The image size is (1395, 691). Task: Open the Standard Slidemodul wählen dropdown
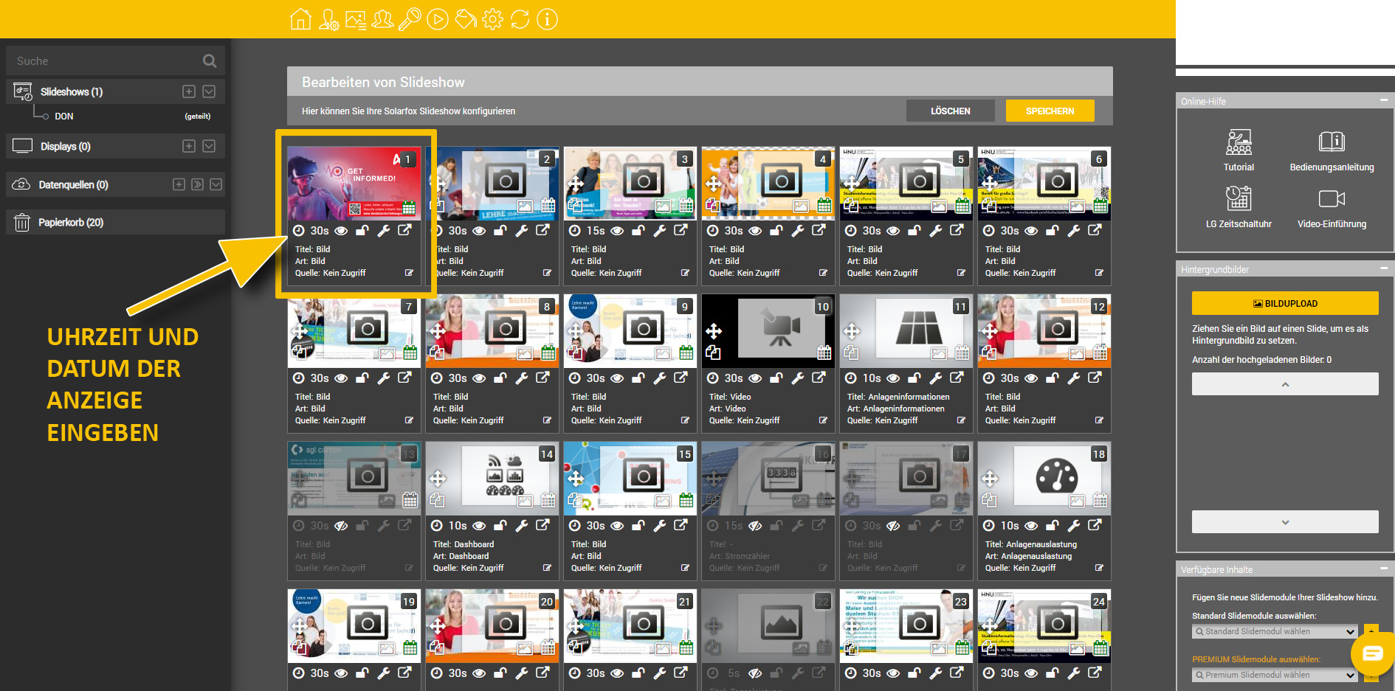1274,632
